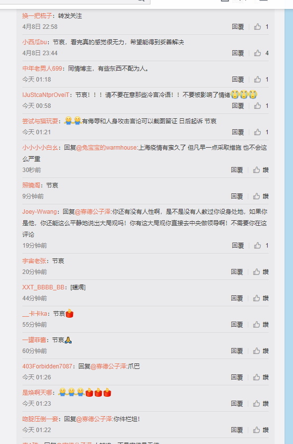Open mentioned user @兔宝宝的warmhouse
The image size is (293, 444).
[106, 148]
